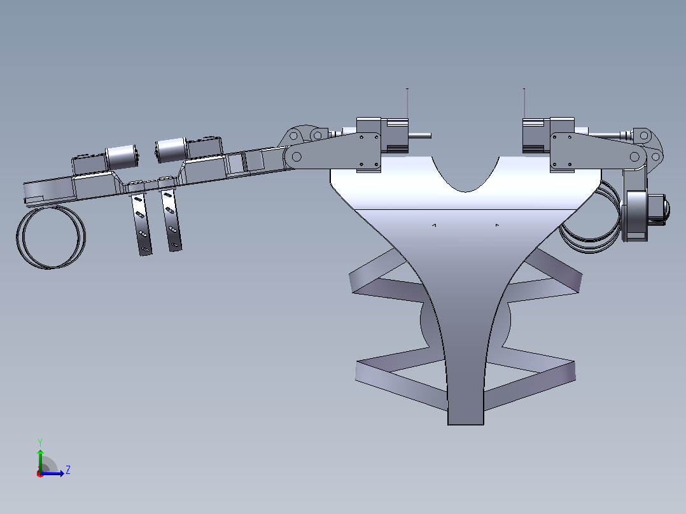Click the green Y axis of the orientation triad
The height and width of the screenshot is (514, 686).
pyautogui.click(x=40, y=460)
